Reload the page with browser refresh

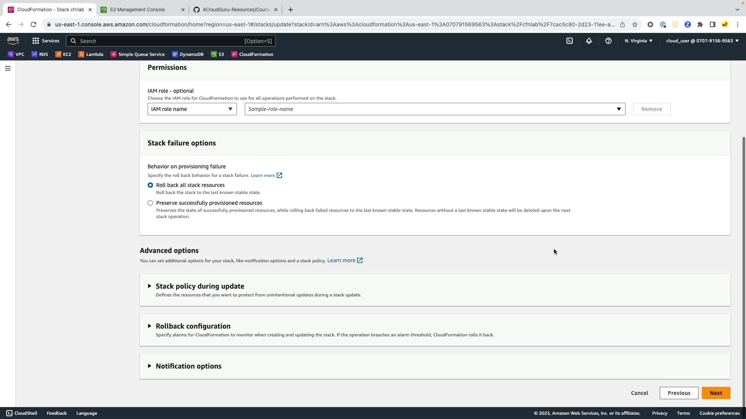[x=33, y=24]
